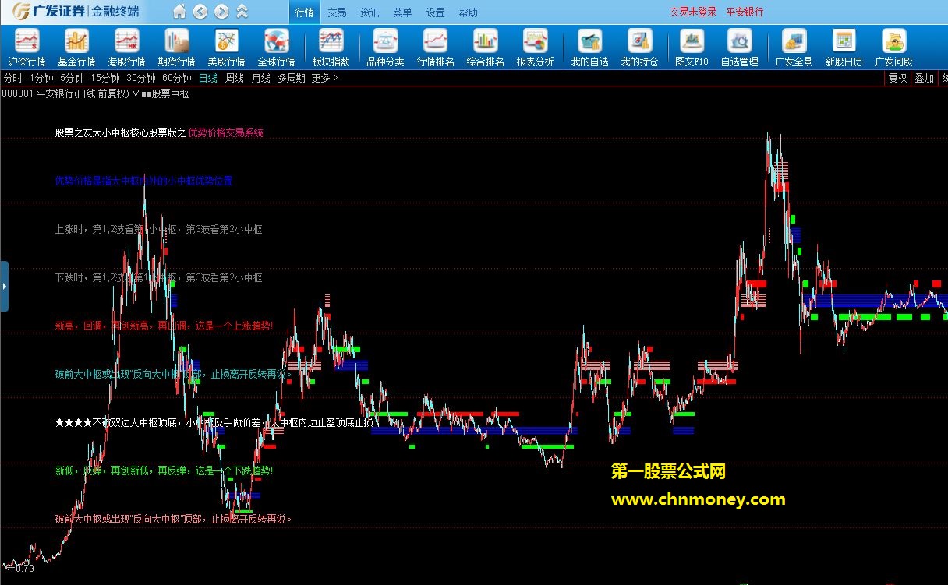Collapse toolbar with double-chevron up icon

[242, 12]
